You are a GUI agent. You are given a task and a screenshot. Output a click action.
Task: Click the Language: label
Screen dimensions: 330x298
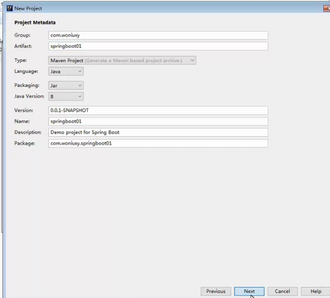26,71
